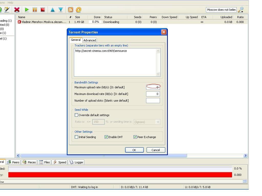262x196 pixels.
Task: Click OK in Torrent Properties
Action: click(134, 150)
